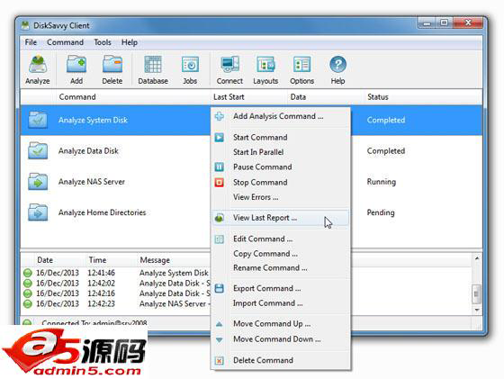Click the Analyze NAS Server folder icon
The height and width of the screenshot is (379, 504).
click(38, 181)
